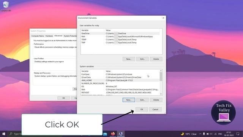Click Cancel in Environment Variables dialog

[x=155, y=109]
